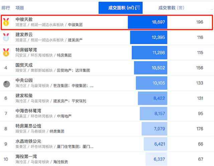Open project 中央公园
Image resolution: width=214 pixels, height=166 pixels.
(24, 80)
